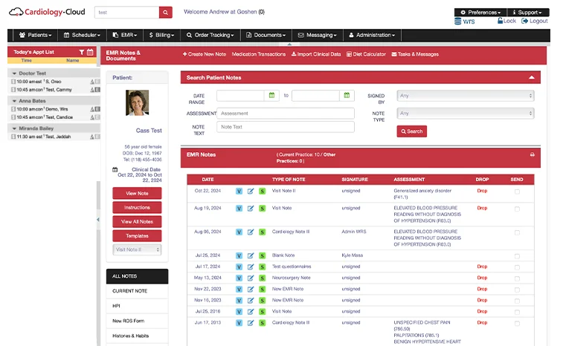Enable Send checkbox for May 13, 2024 Neurosurgery Note
This screenshot has width=563, height=346.
click(517, 278)
